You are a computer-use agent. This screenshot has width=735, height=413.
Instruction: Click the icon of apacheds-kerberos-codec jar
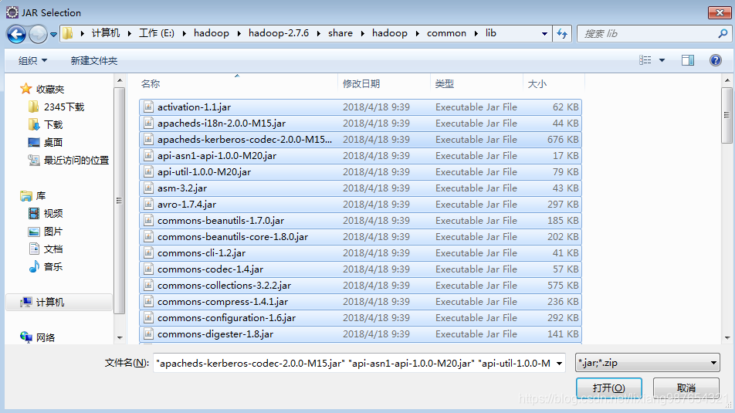pos(148,139)
